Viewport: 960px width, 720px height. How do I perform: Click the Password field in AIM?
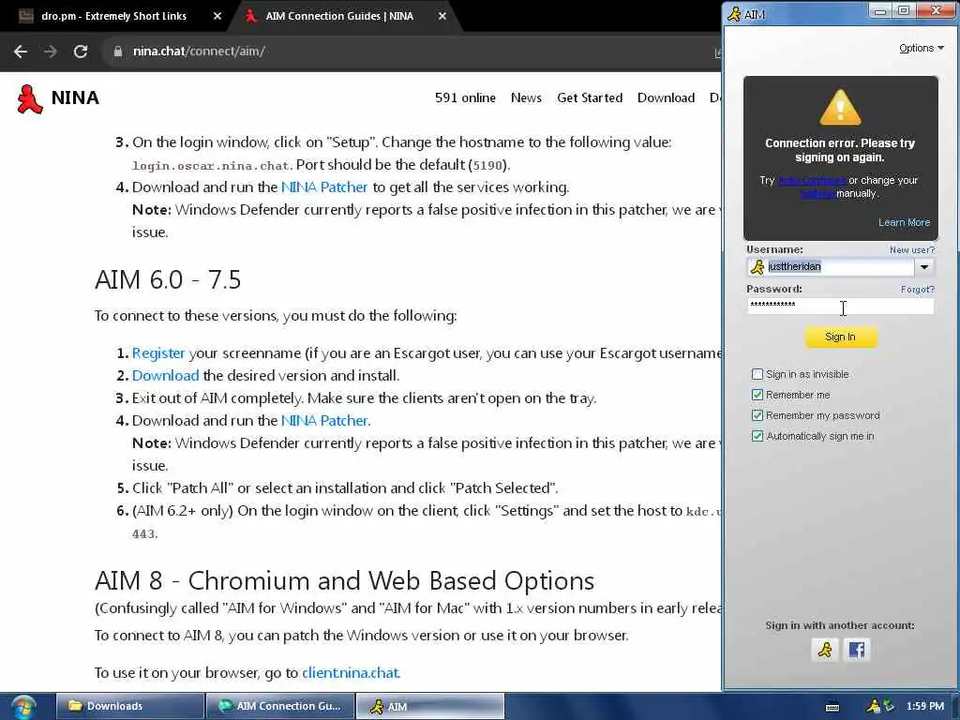pyautogui.click(x=840, y=306)
